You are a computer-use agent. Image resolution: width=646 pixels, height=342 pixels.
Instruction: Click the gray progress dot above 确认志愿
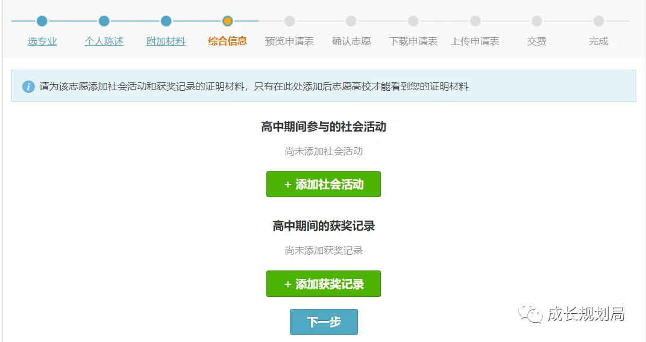click(351, 21)
